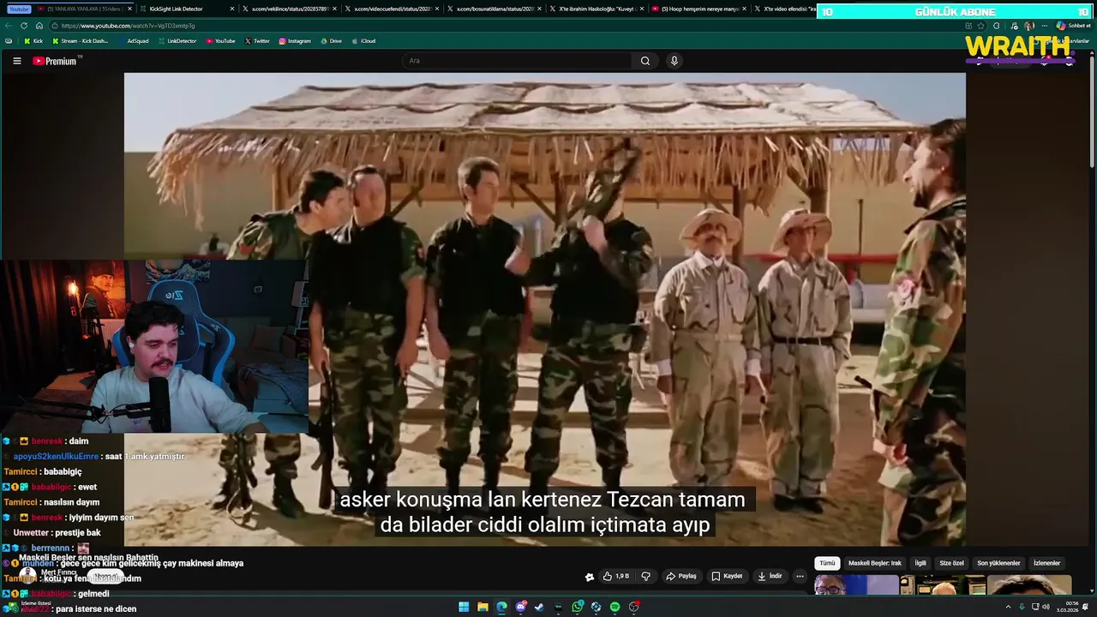Click the address bar URL
Viewport: 1097px width, 617px height.
click(x=129, y=26)
